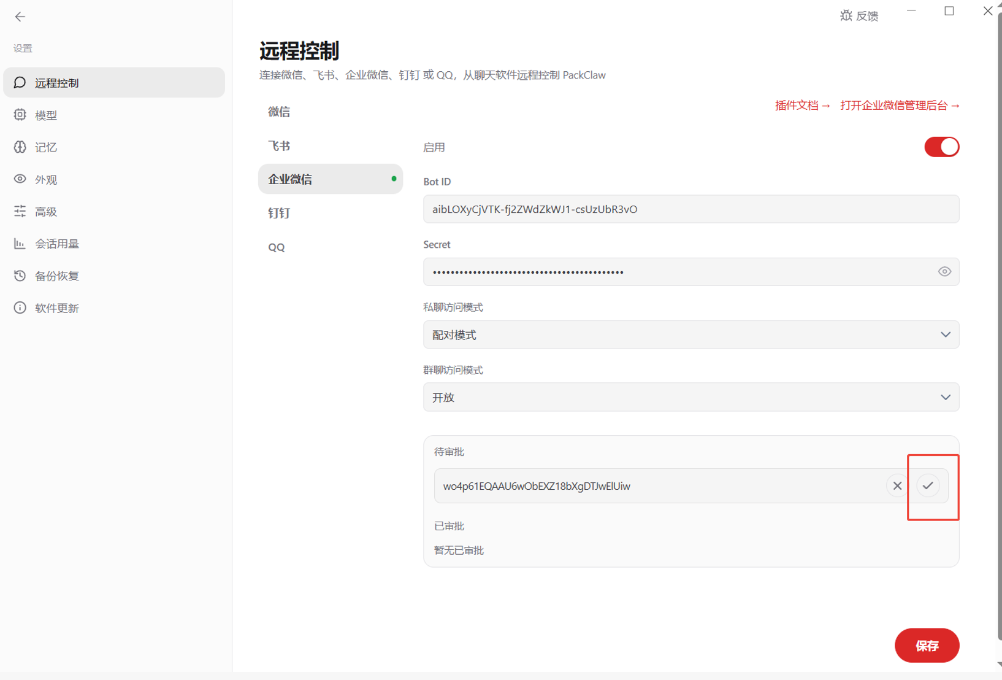
Task: Open 记忆 settings section
Action: click(114, 147)
